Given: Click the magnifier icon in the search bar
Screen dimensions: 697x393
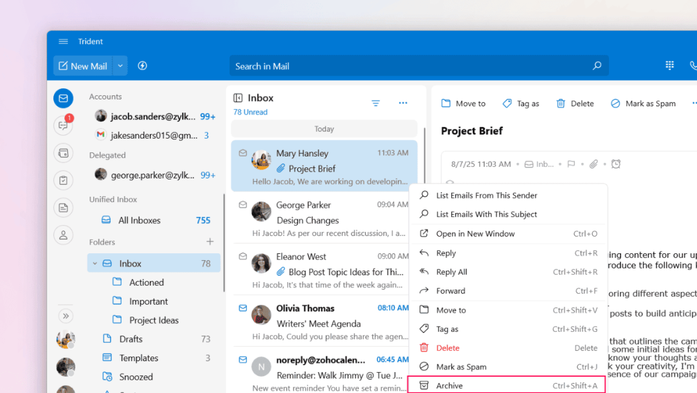Looking at the screenshot, I should click(597, 66).
